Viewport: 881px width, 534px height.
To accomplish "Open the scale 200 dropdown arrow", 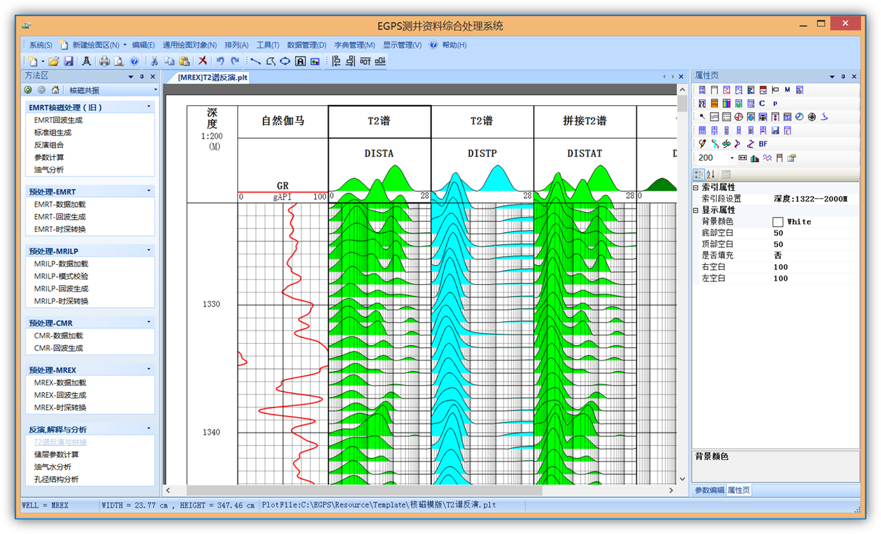I will (x=731, y=158).
